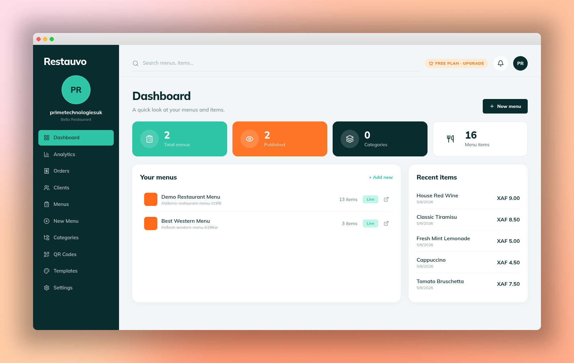574x363 pixels.
Task: Click the XAF 7.50 price
Action: pos(508,284)
